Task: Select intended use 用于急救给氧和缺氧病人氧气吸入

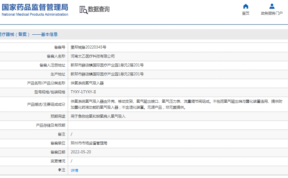Action: click(98, 116)
